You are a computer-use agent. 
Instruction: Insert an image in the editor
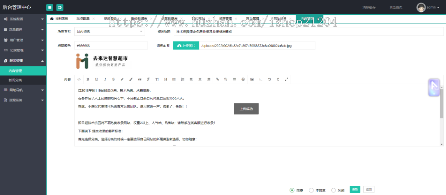tap(252, 79)
